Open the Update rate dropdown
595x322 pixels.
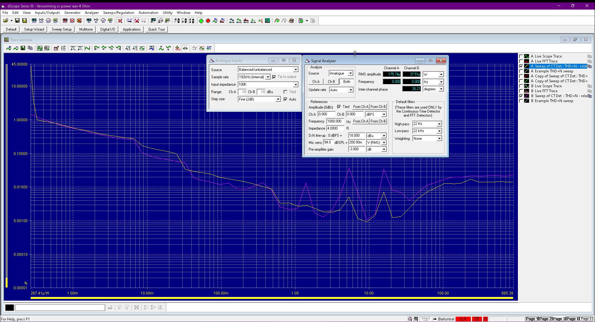coord(351,90)
